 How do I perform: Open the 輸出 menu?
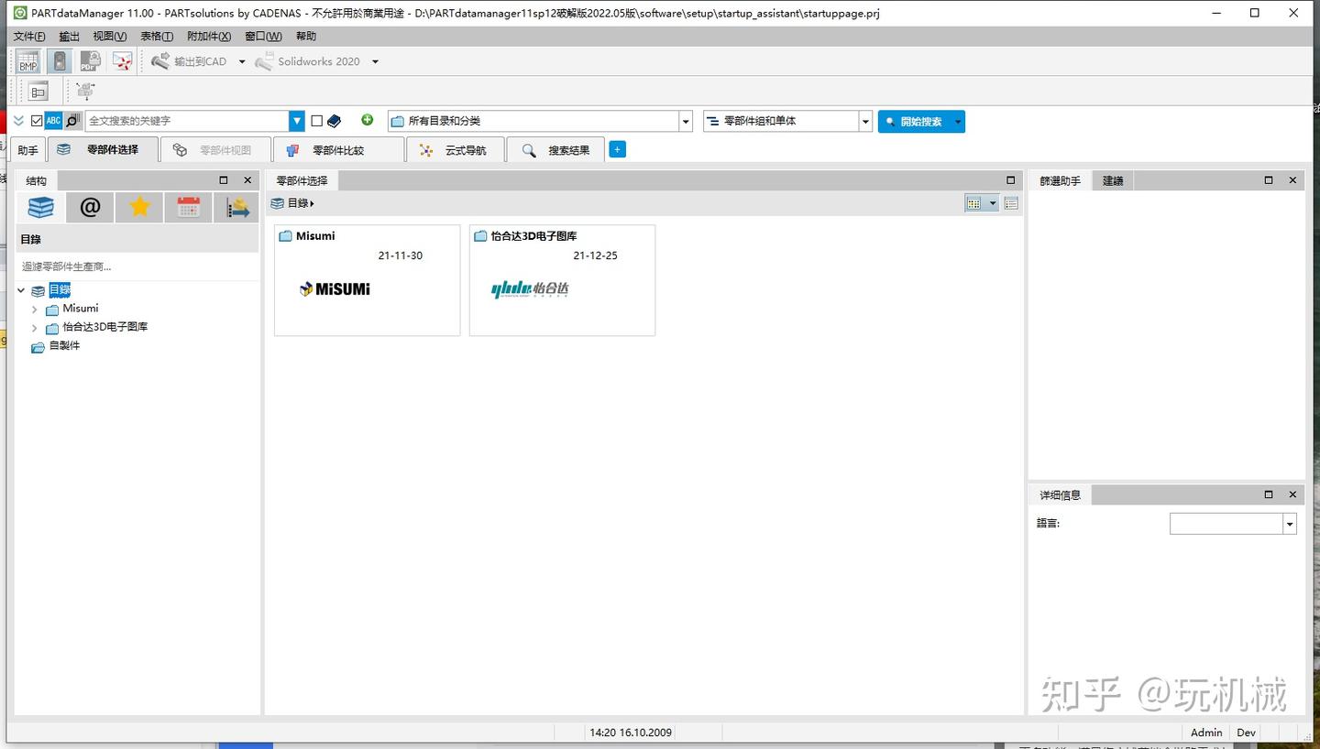[70, 37]
